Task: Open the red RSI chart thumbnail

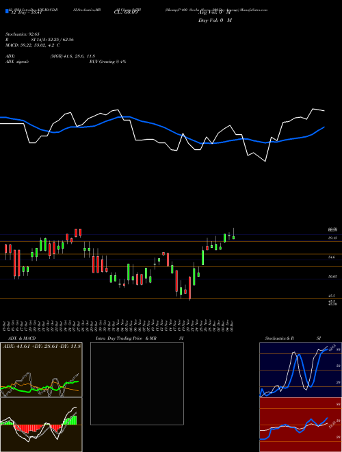Action: tap(300, 425)
